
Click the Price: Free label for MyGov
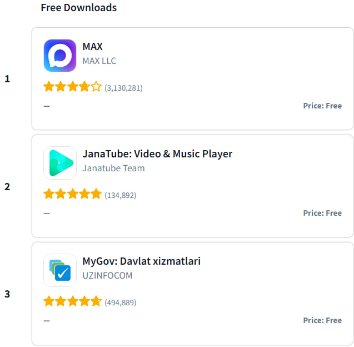tap(322, 320)
